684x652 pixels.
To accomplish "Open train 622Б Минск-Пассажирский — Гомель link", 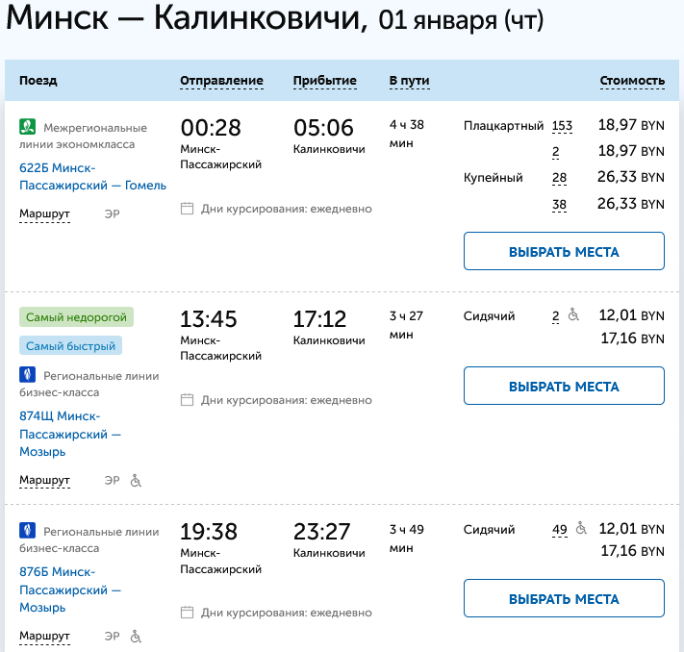I will click(92, 176).
